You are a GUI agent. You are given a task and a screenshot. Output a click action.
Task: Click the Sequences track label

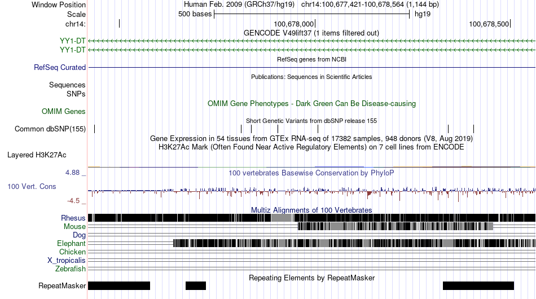click(x=67, y=85)
